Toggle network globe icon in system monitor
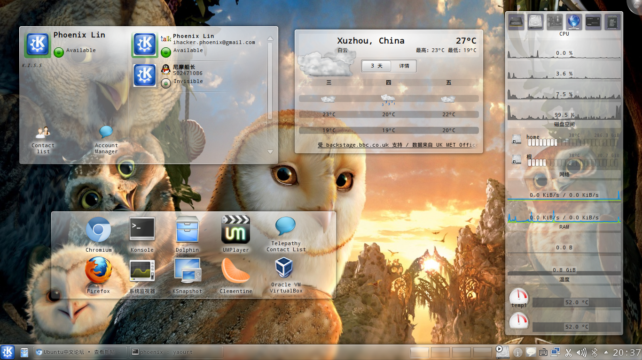Viewport: 642px width, 360px height. [x=574, y=22]
